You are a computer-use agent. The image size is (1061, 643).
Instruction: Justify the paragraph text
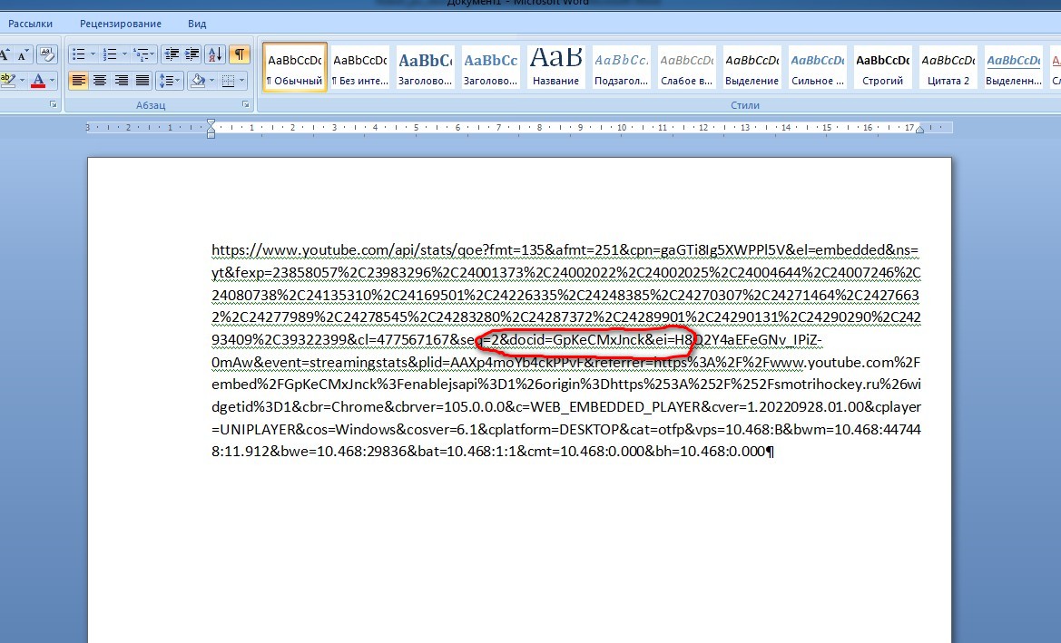click(142, 81)
